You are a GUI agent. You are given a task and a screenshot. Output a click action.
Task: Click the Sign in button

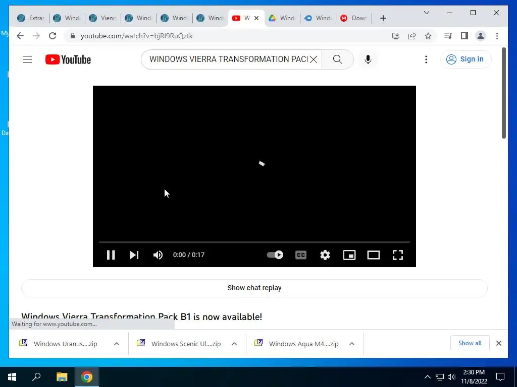click(x=466, y=59)
